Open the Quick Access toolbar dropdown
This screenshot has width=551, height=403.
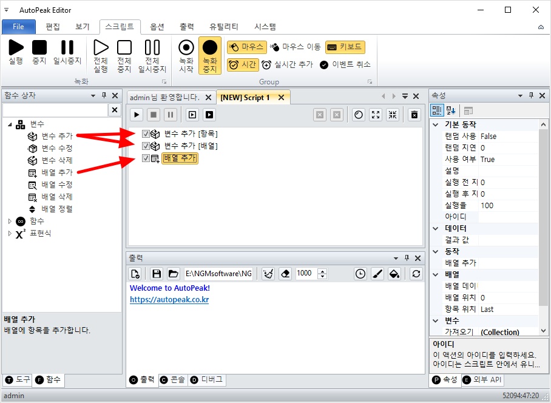6,10
